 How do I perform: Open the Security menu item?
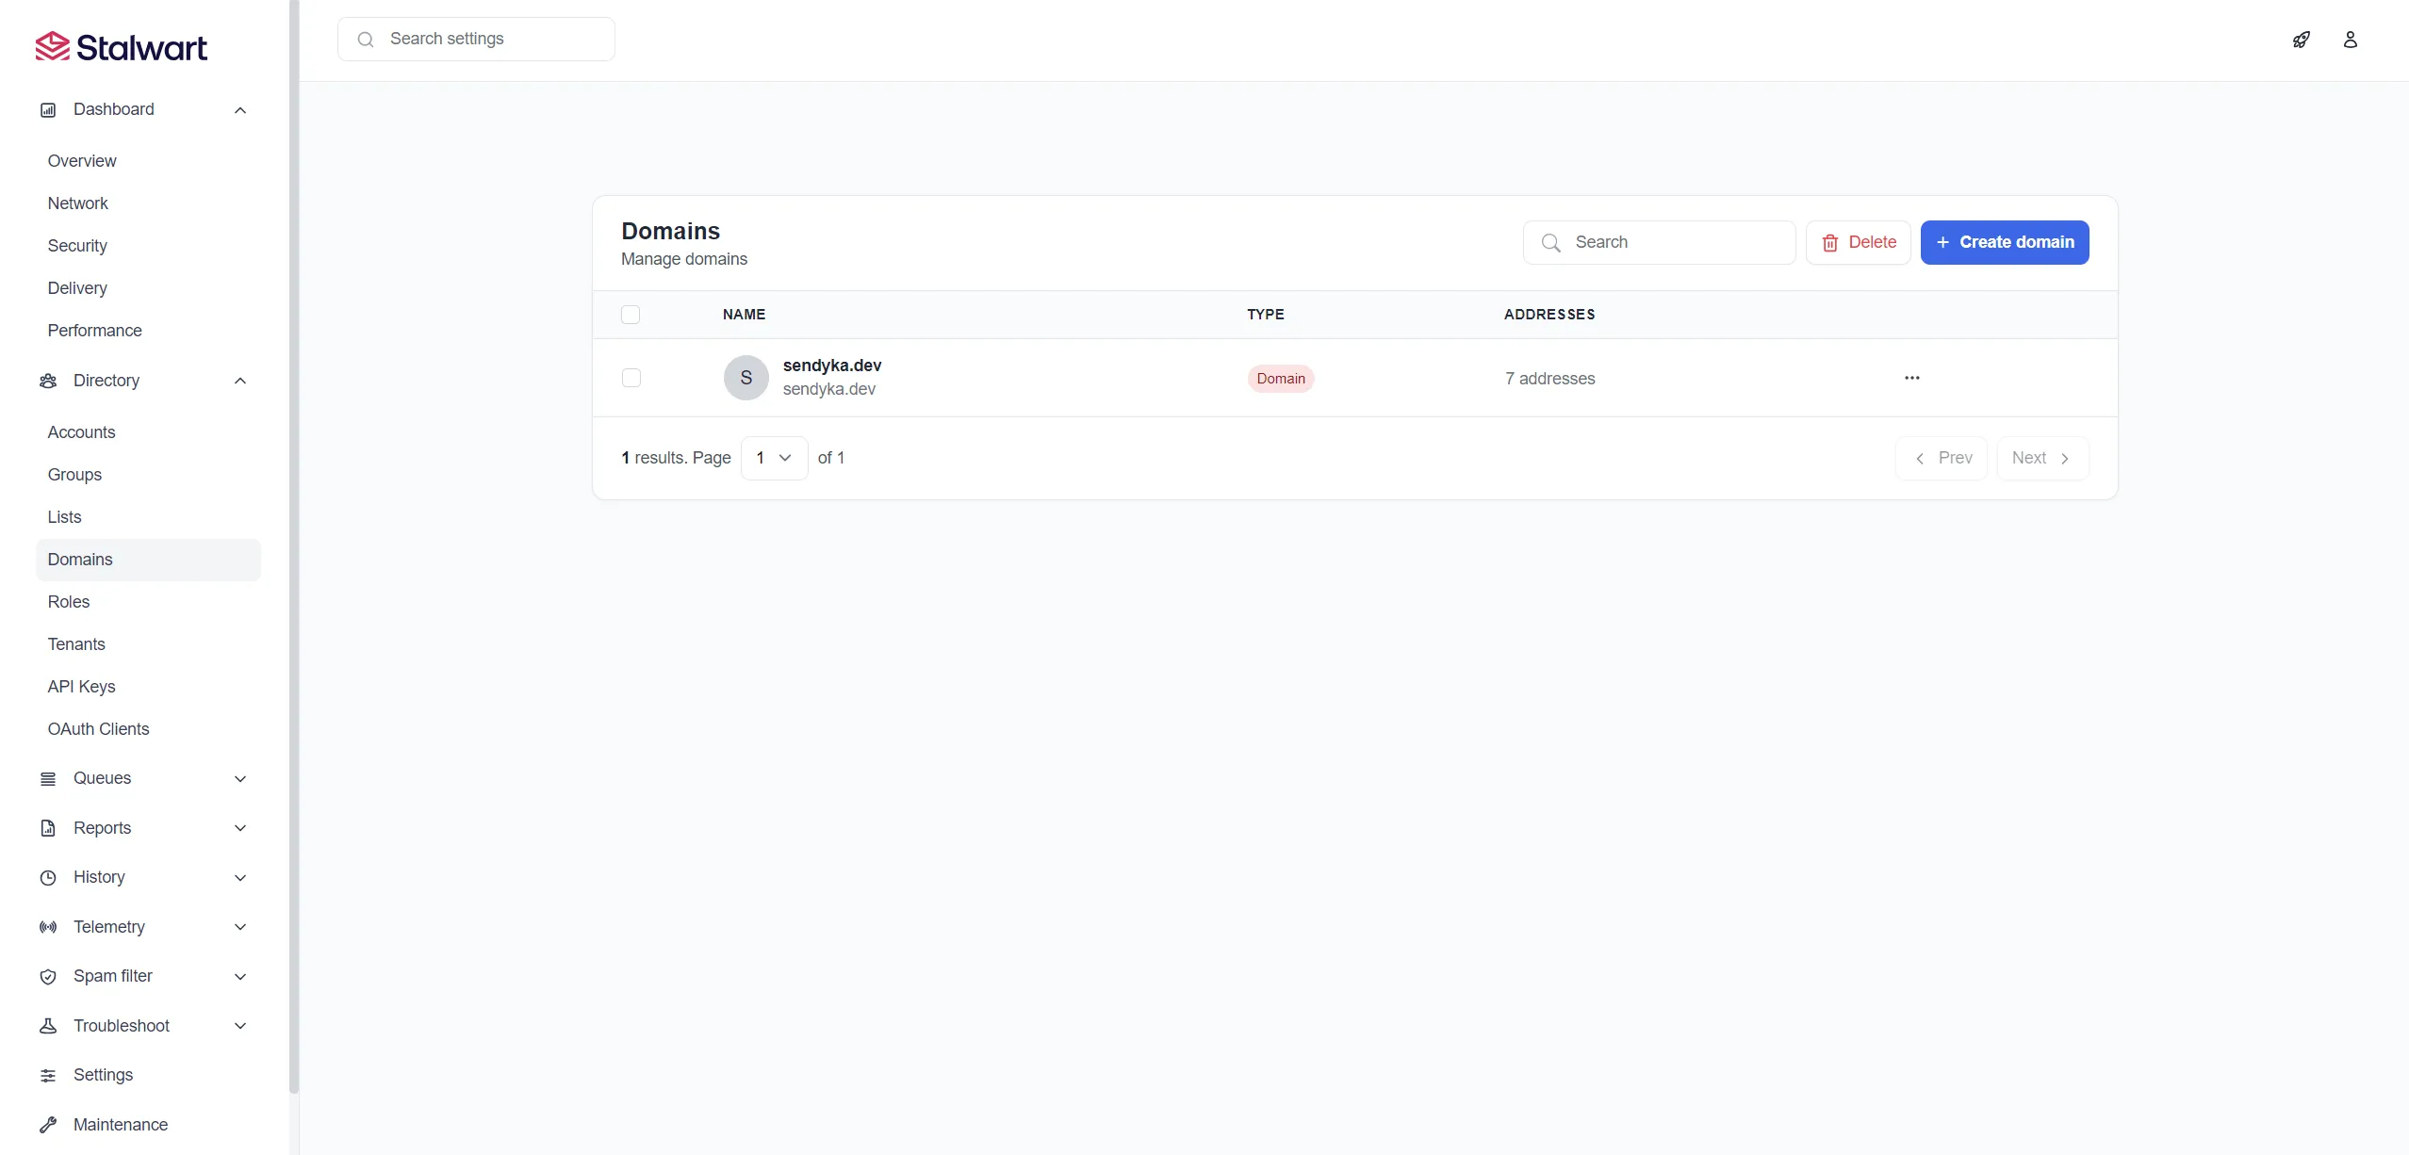(x=148, y=246)
